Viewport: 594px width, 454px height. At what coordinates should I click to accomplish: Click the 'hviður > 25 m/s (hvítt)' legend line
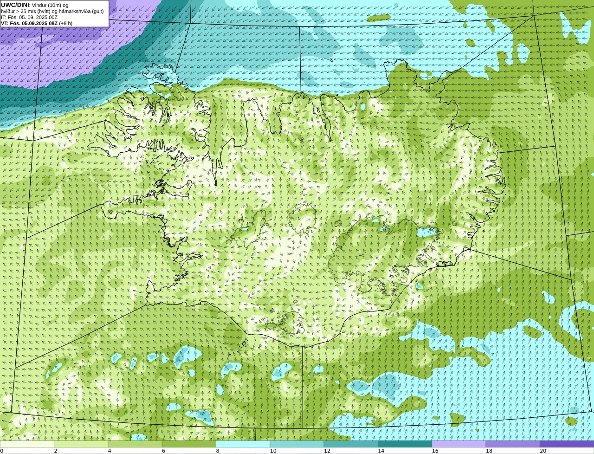tap(52, 11)
